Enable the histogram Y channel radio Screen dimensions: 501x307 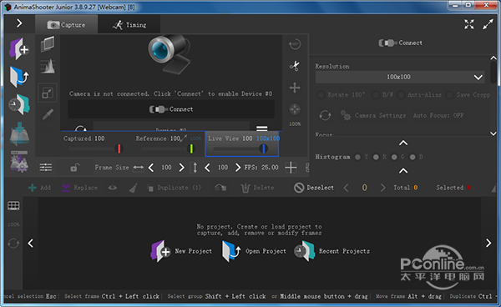pyautogui.click(x=358, y=157)
